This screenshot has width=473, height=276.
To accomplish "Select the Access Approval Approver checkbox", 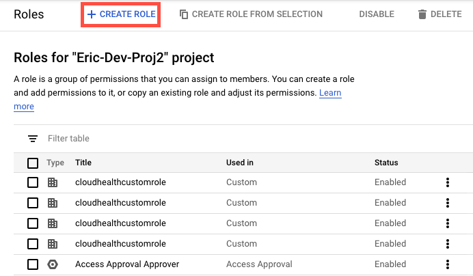I will [33, 264].
